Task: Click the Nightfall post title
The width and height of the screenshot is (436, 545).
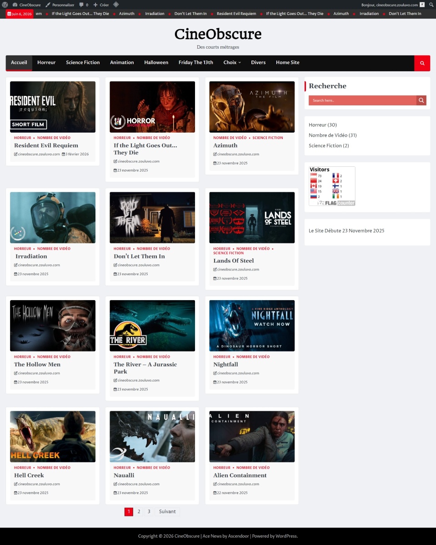Action: (226, 365)
